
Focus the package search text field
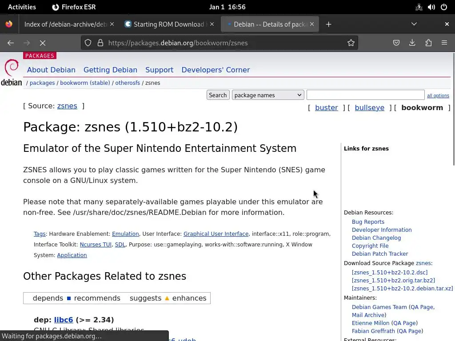365,95
